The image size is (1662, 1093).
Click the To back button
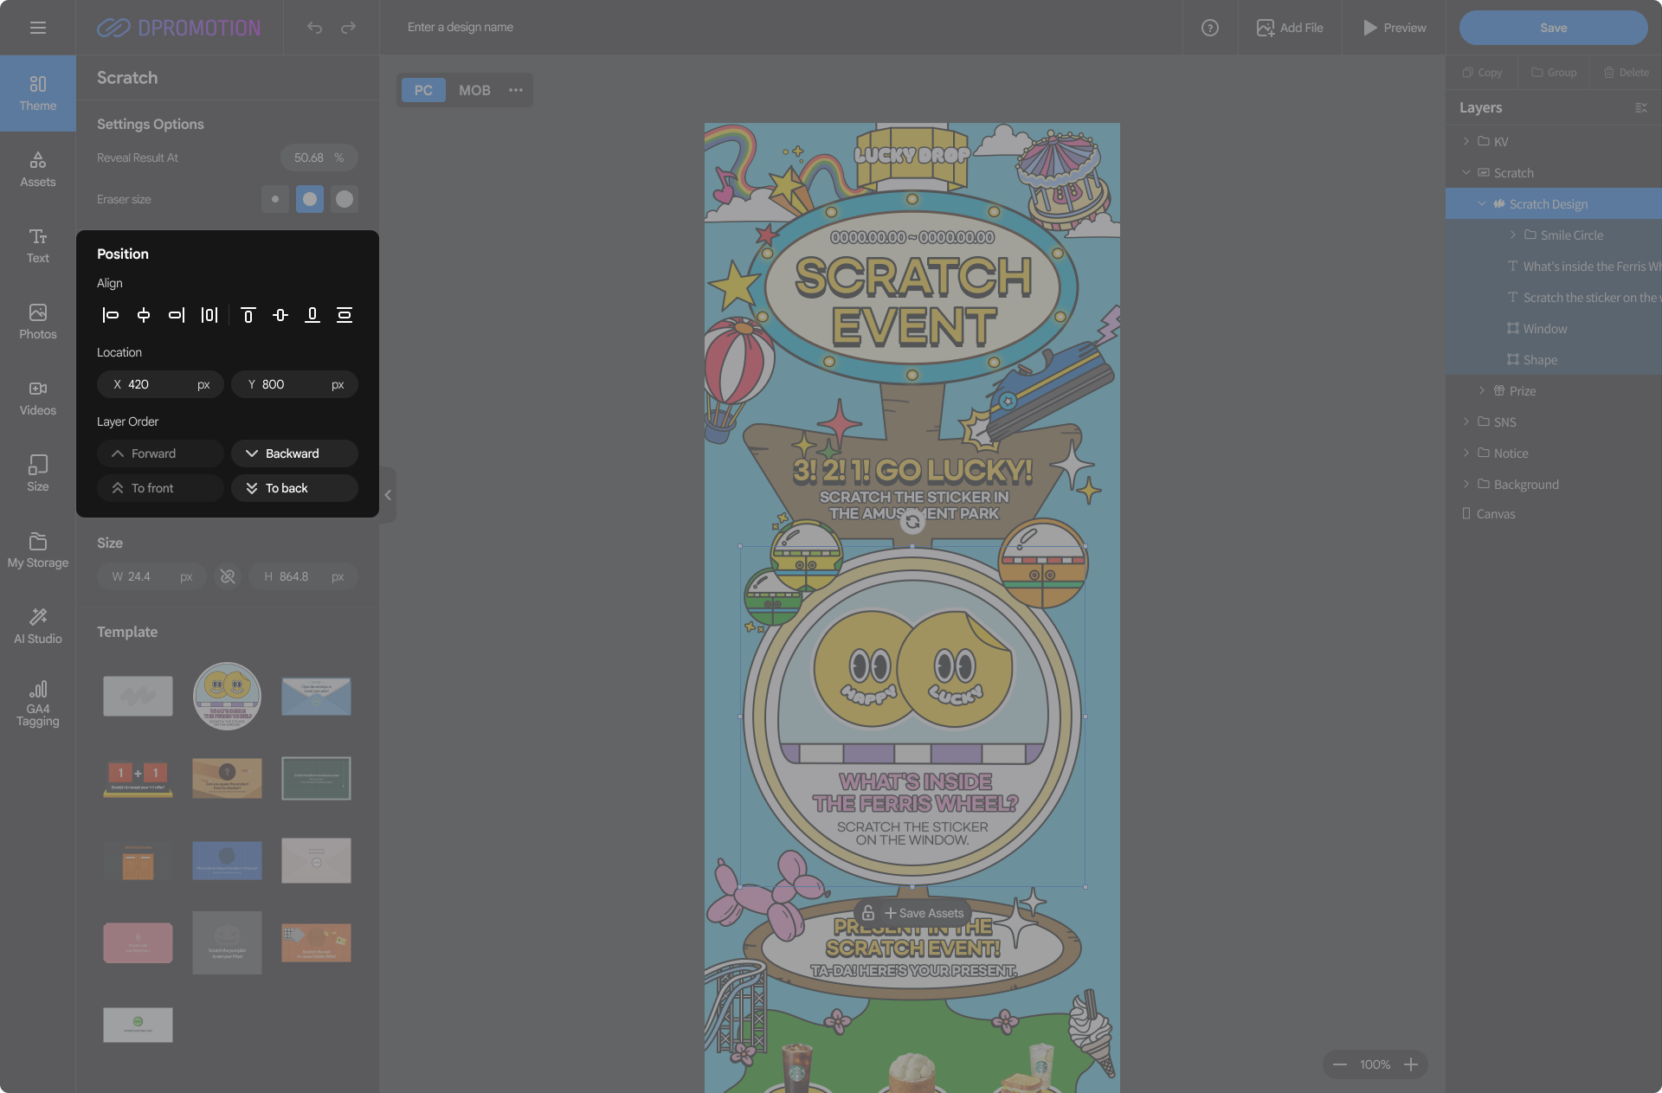tap(294, 488)
